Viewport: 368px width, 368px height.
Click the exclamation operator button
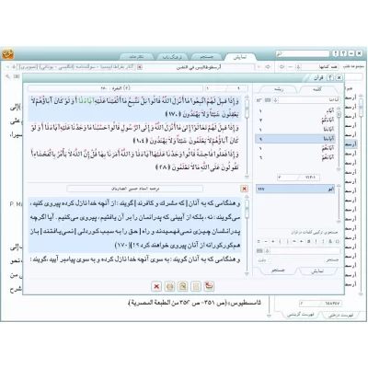pos(316,241)
